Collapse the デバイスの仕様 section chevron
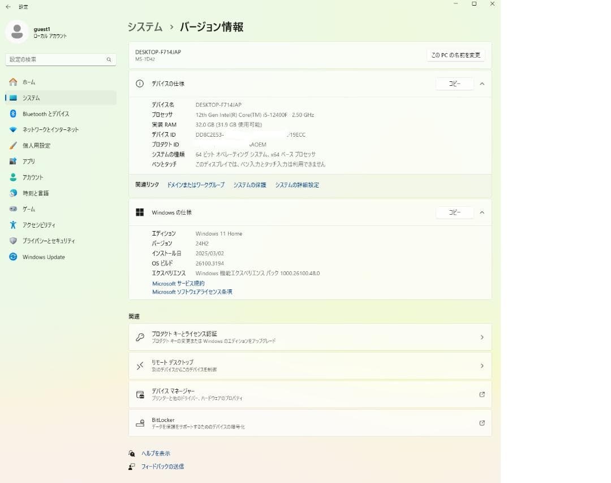This screenshot has width=611, height=483. pyautogui.click(x=482, y=84)
